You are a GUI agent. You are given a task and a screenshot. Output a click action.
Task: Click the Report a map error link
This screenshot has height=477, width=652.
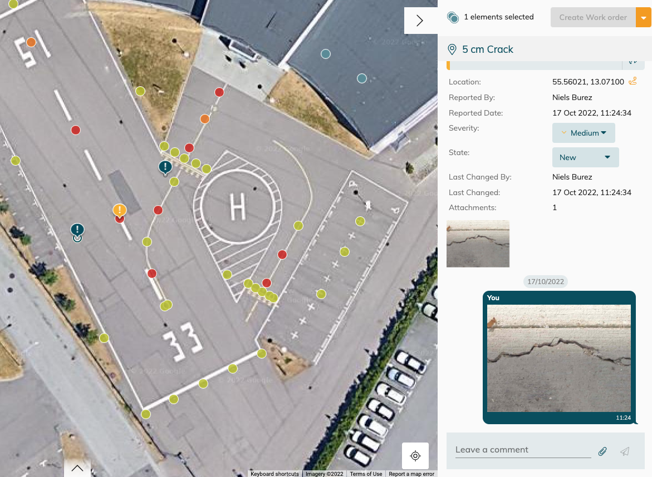(x=411, y=474)
